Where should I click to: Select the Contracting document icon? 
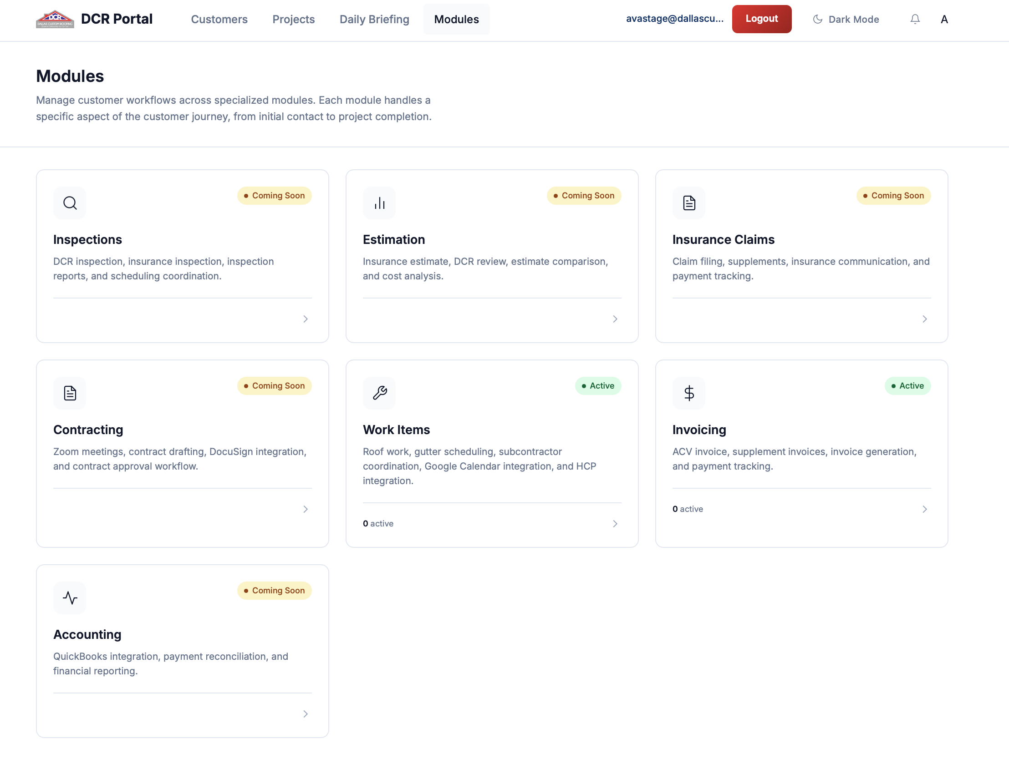click(69, 393)
